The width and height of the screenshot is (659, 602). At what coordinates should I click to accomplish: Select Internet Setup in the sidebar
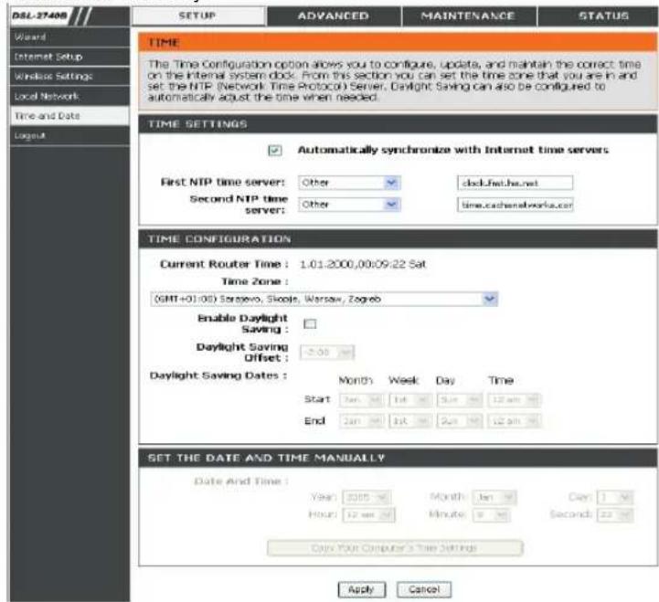point(69,57)
